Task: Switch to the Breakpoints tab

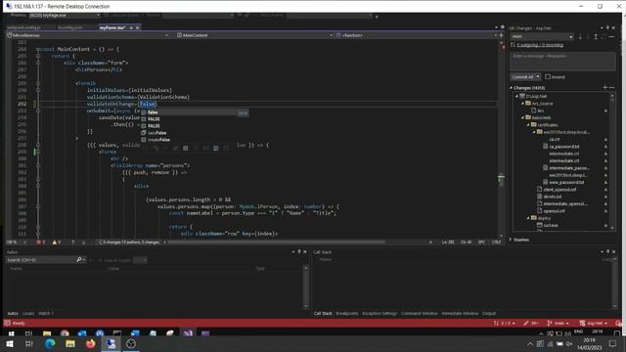Action: pyautogui.click(x=347, y=313)
